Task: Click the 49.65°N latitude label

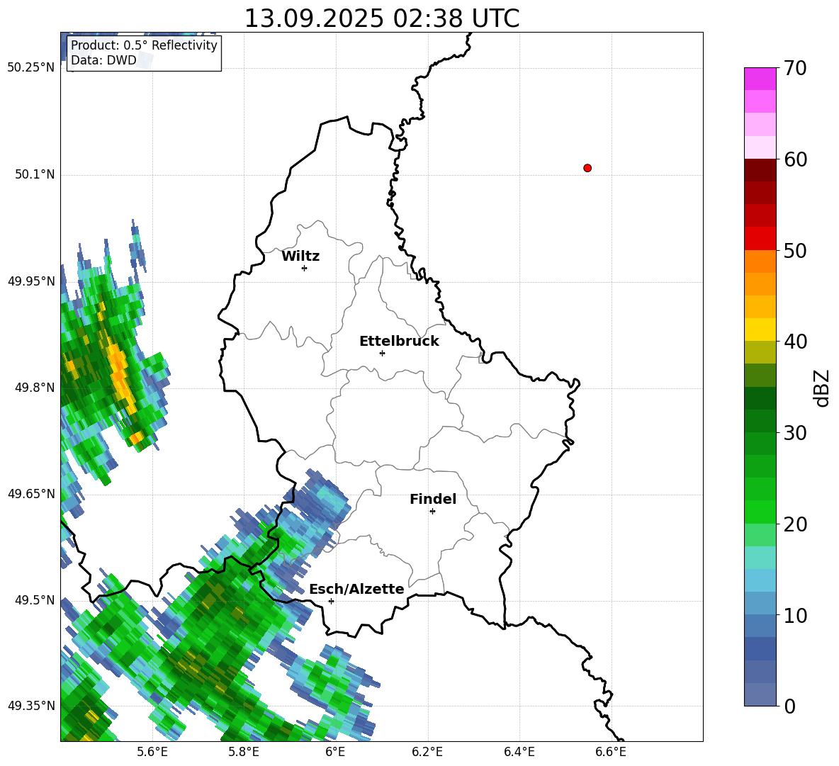Action: click(31, 494)
